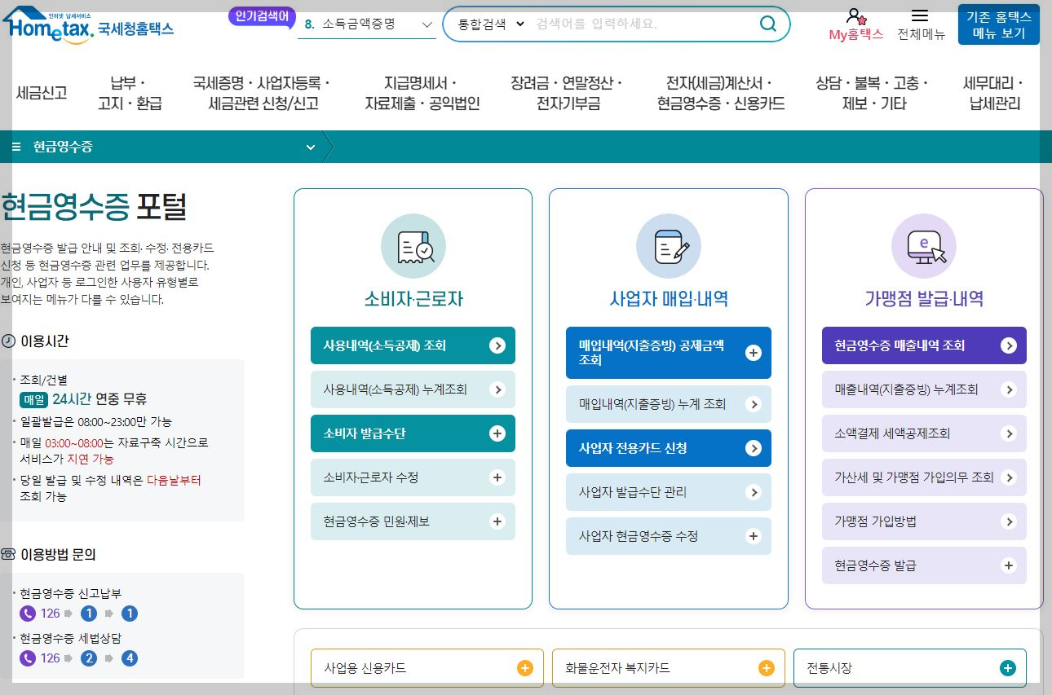Click the 매일 badge in 이용시간

click(34, 399)
